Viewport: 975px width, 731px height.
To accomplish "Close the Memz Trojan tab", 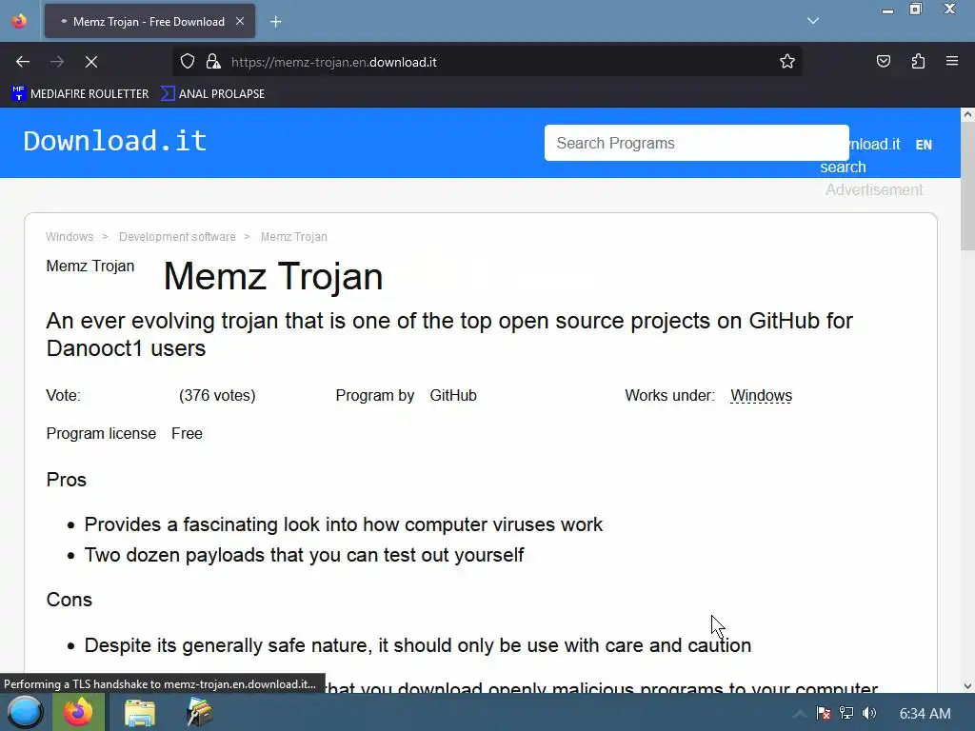I will click(240, 21).
